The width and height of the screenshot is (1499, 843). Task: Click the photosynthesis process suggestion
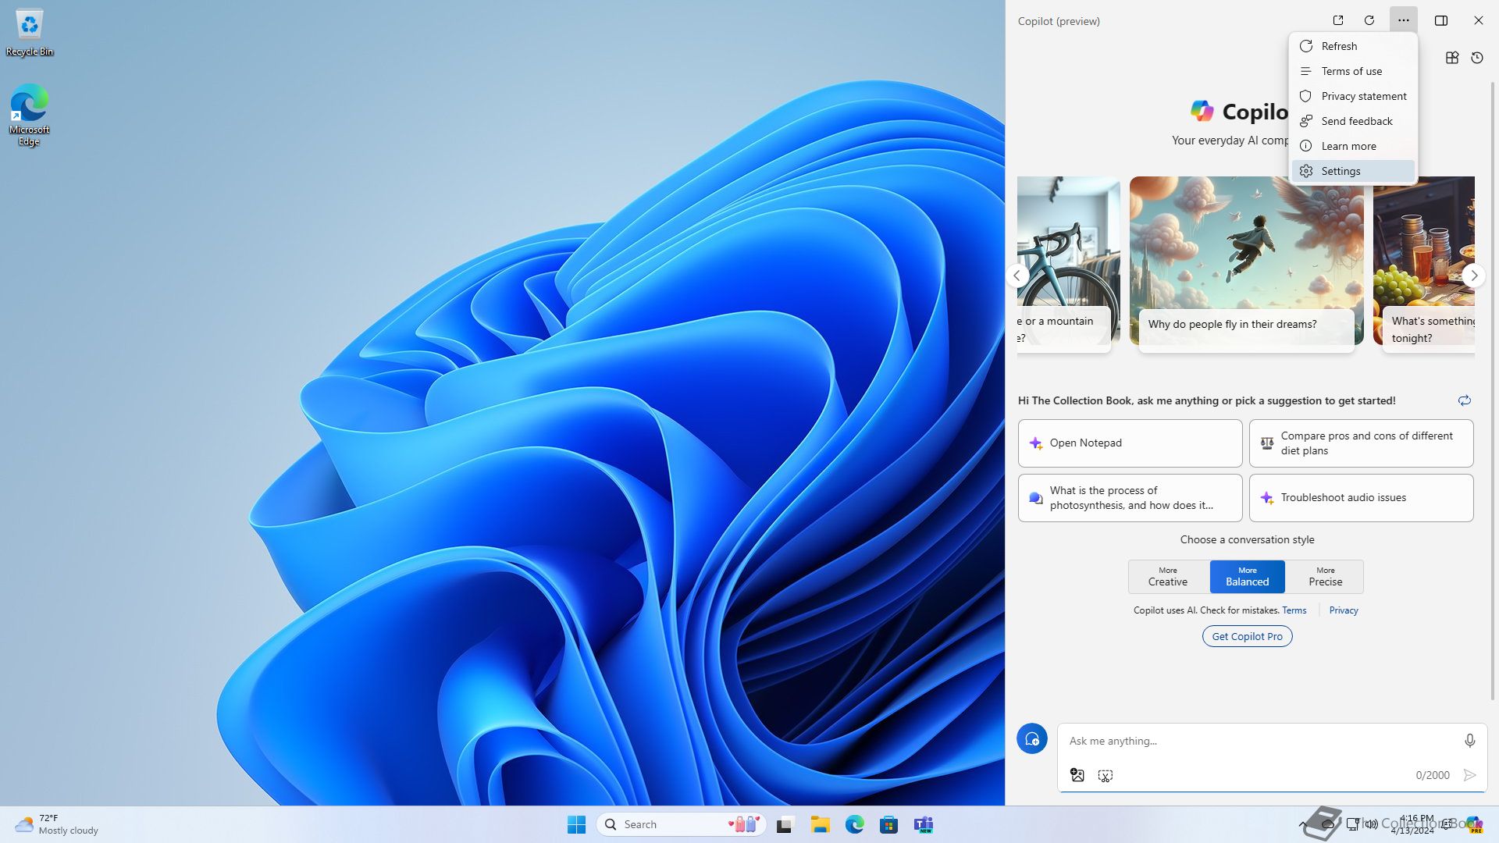click(x=1130, y=498)
